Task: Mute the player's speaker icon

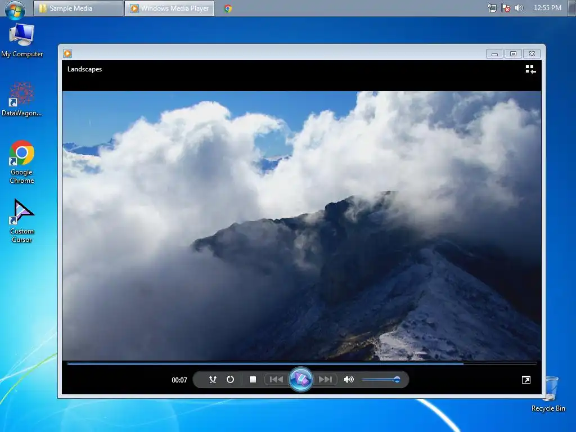Action: tap(349, 380)
